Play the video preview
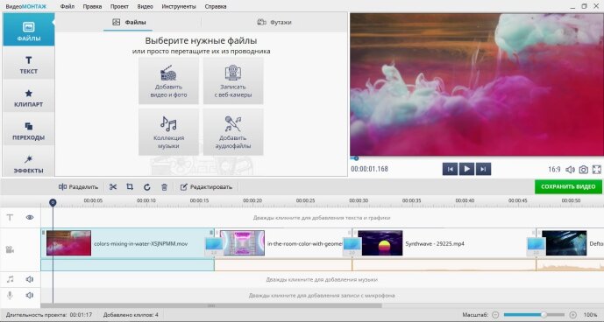The width and height of the screenshot is (604, 322). (466, 169)
